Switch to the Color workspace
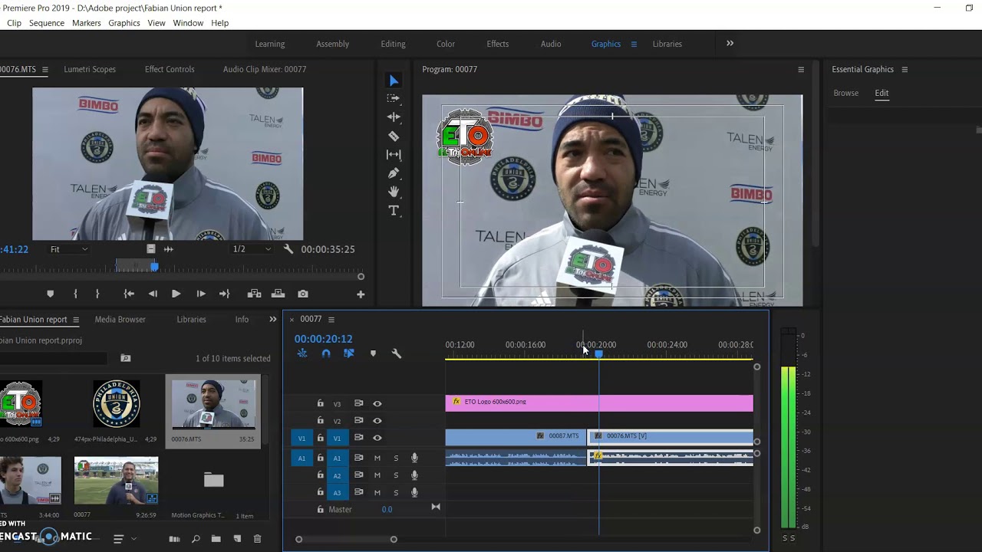The width and height of the screenshot is (982, 552). (446, 44)
